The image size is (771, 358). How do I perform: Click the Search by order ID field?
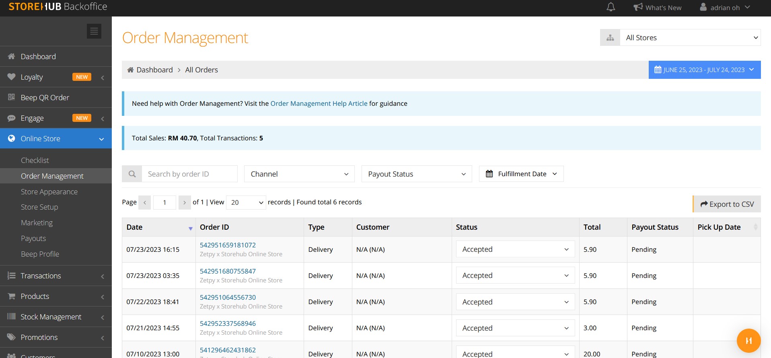tap(189, 174)
